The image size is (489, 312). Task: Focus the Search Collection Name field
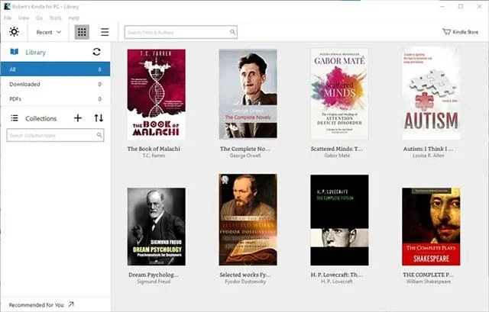(x=55, y=135)
